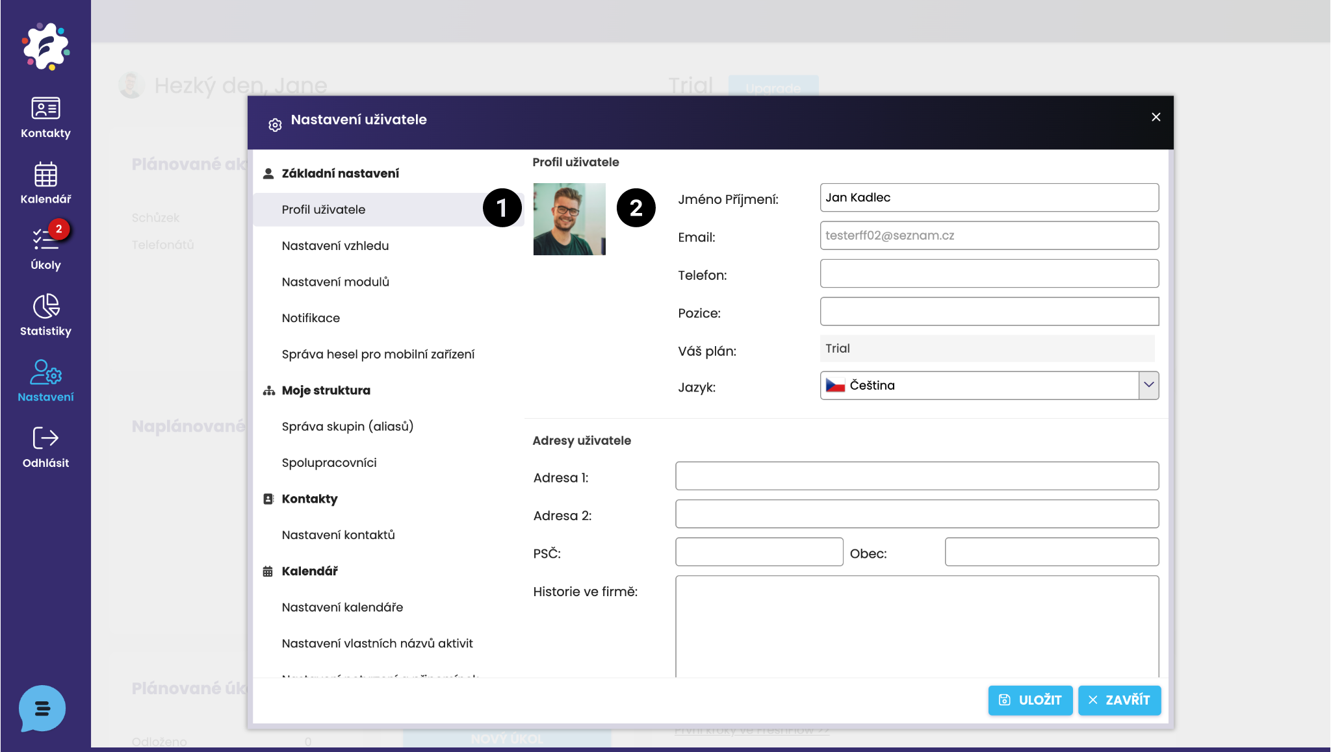This screenshot has height=752, width=1331.
Task: Click the Nastavení sidebar icon
Action: [45, 381]
